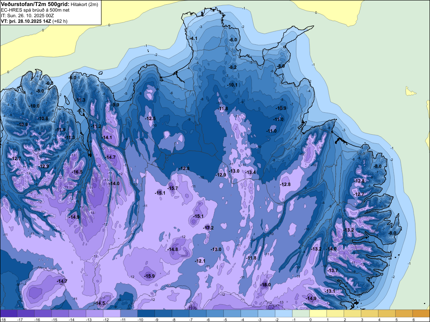This screenshot has height=322, width=430.
Task: Click the -10.0 temperature label
Action: coord(34,106)
